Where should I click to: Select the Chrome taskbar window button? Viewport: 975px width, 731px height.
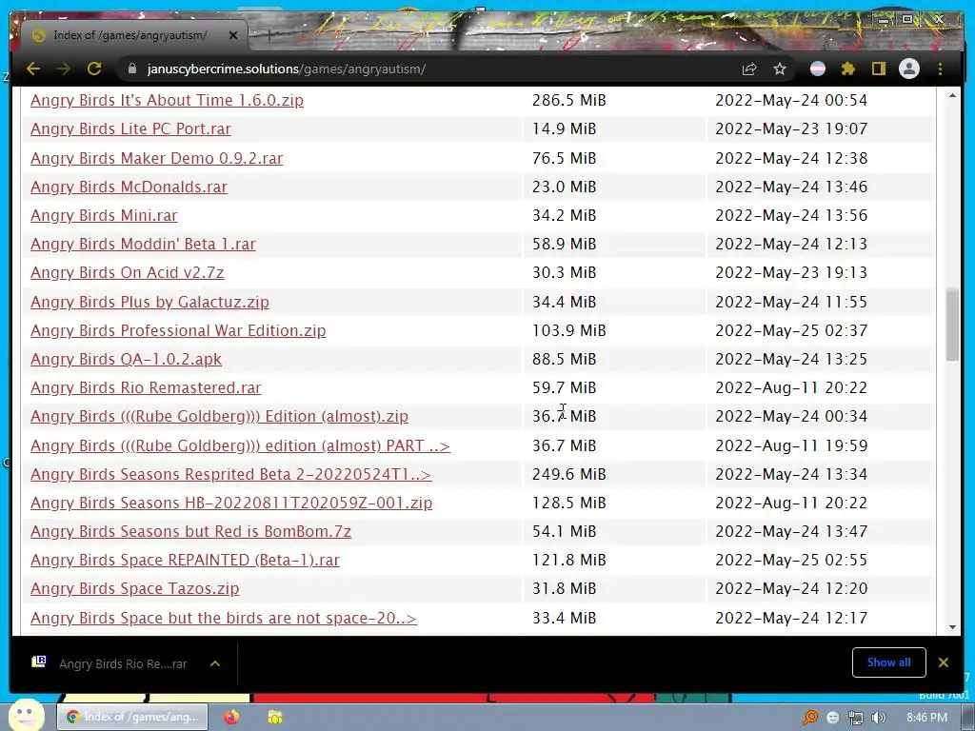[x=132, y=717]
